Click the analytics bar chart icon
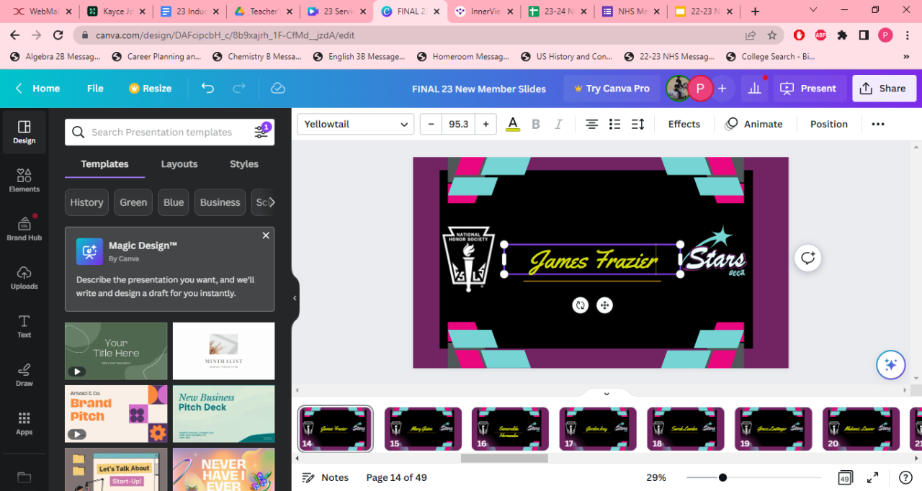This screenshot has height=491, width=922. (x=754, y=89)
